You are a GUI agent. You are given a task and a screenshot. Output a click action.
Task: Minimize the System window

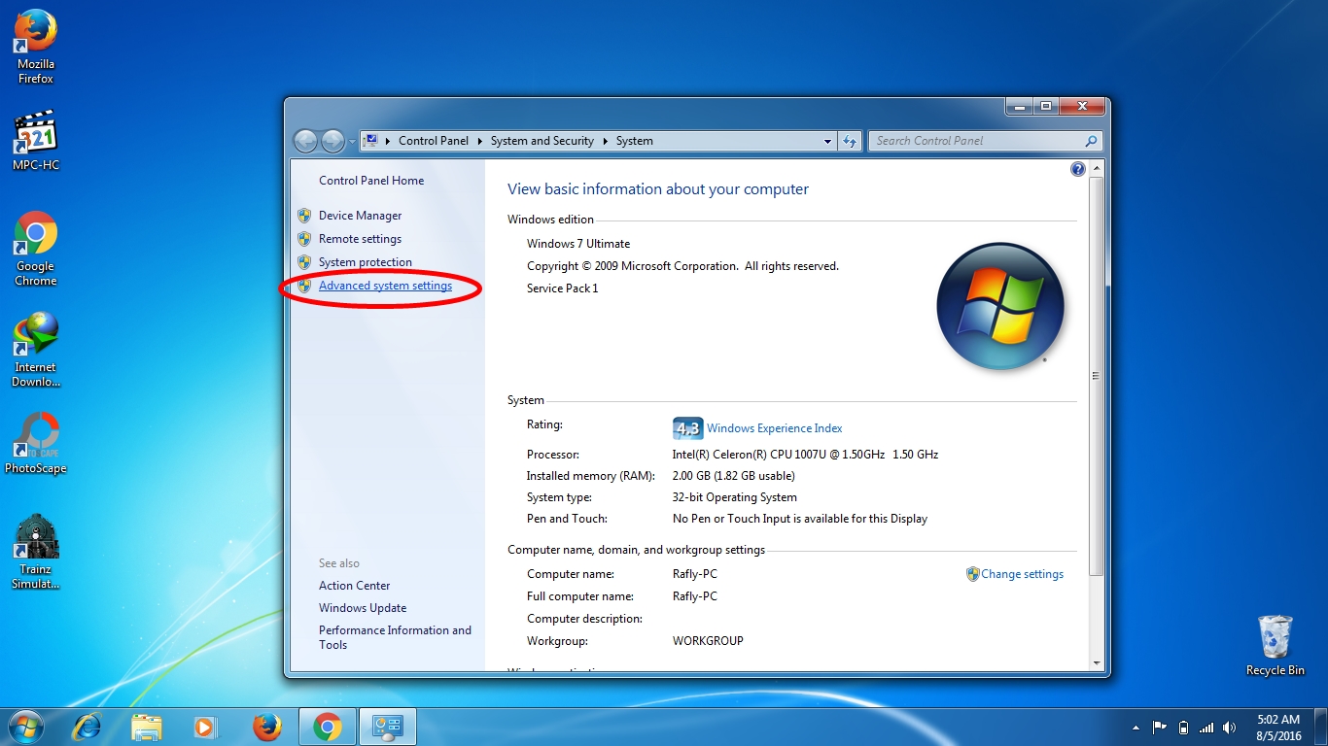1020,106
